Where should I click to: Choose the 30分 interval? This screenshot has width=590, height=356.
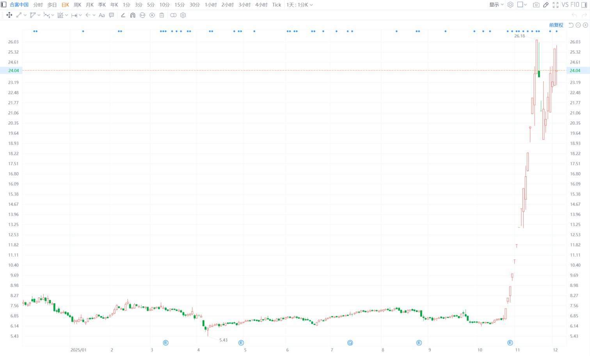[195, 5]
